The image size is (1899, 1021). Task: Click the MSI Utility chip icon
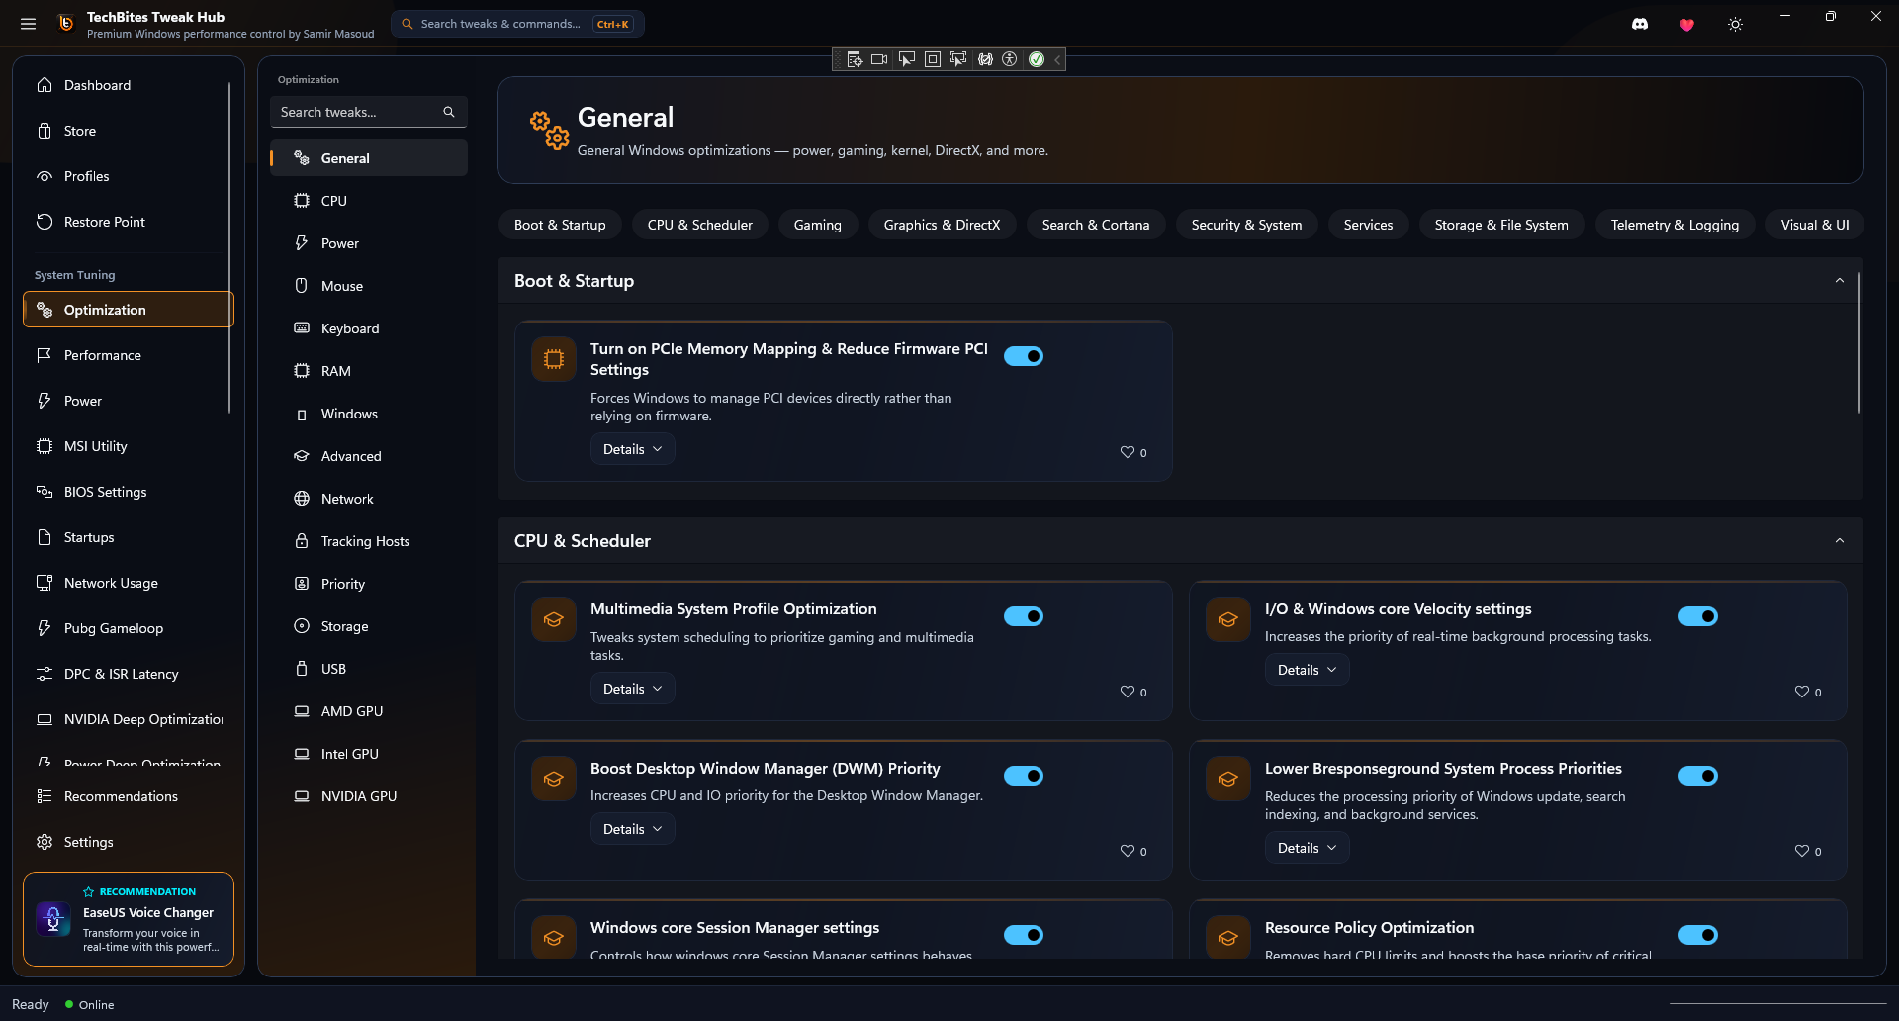45,446
